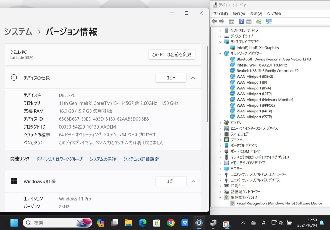Open the システムの保護 link
The height and width of the screenshot is (230, 330).
coord(103,159)
